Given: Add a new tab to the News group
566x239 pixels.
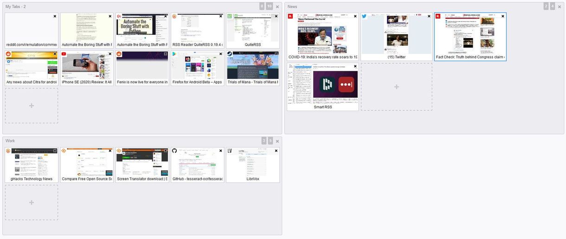Looking at the screenshot, I should coord(397,87).
